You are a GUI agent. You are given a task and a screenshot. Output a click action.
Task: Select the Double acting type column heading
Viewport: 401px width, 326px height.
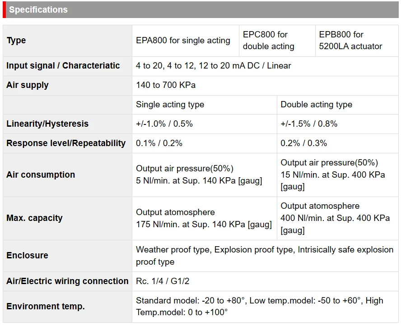point(316,105)
